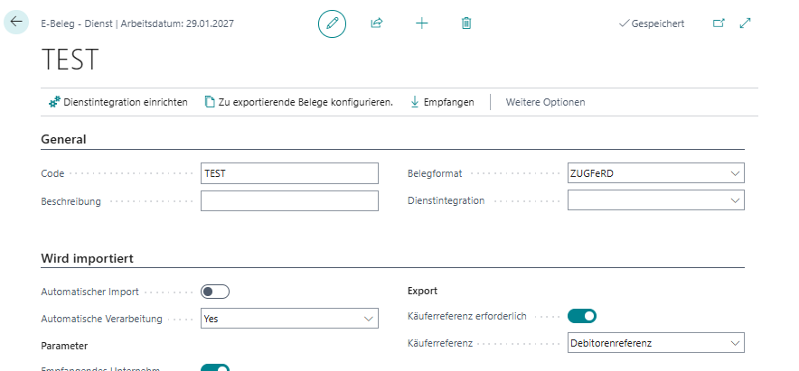This screenshot has width=799, height=371.
Task: Click the pencil edit icon
Action: (332, 23)
